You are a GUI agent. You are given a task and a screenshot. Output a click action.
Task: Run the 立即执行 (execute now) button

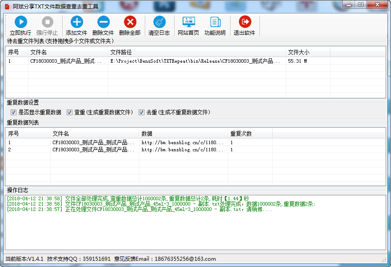click(x=20, y=26)
